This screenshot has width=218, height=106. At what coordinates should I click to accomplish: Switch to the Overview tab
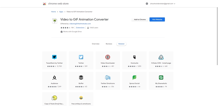coord(96,44)
